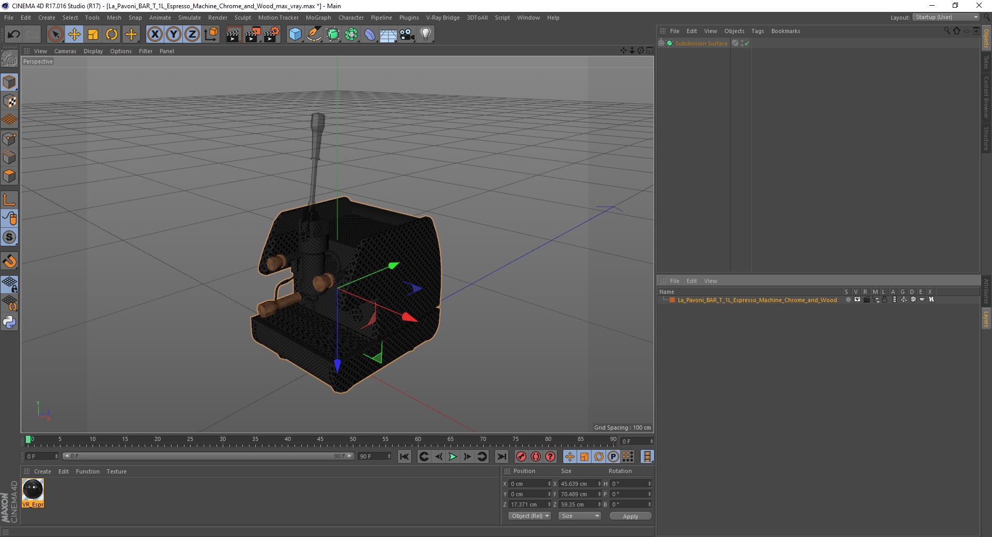Click the Size Y value field
Screen dimensions: 992x537
point(580,494)
